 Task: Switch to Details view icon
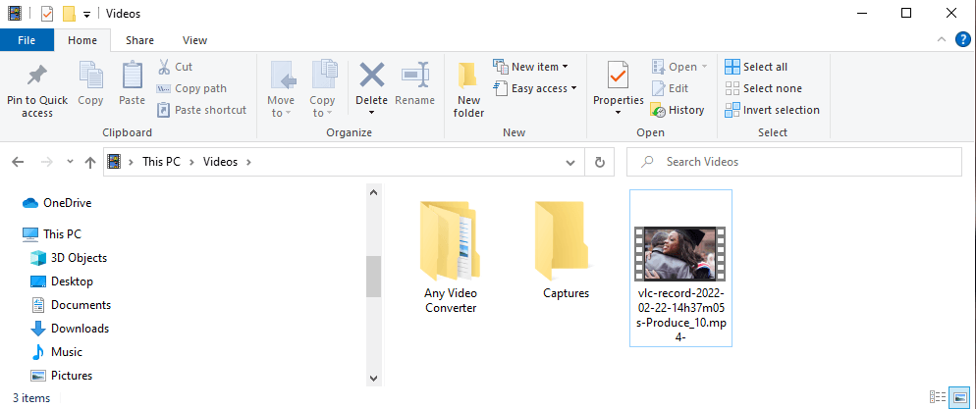938,396
